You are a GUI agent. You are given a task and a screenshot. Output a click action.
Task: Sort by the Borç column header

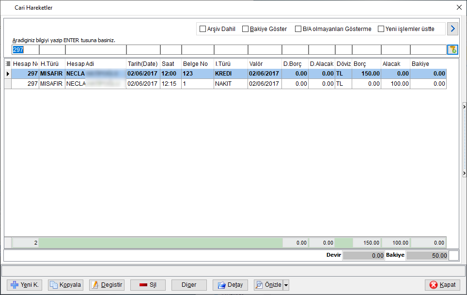[366, 64]
